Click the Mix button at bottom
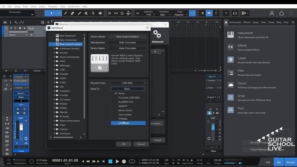Image resolution: width=297 pixels, height=167 pixels. pyautogui.click(x=278, y=162)
